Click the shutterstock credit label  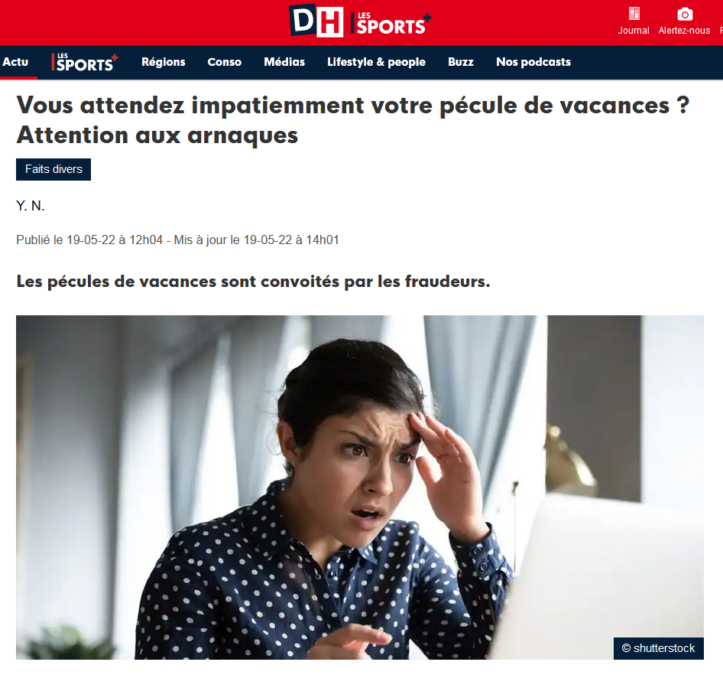tap(659, 648)
